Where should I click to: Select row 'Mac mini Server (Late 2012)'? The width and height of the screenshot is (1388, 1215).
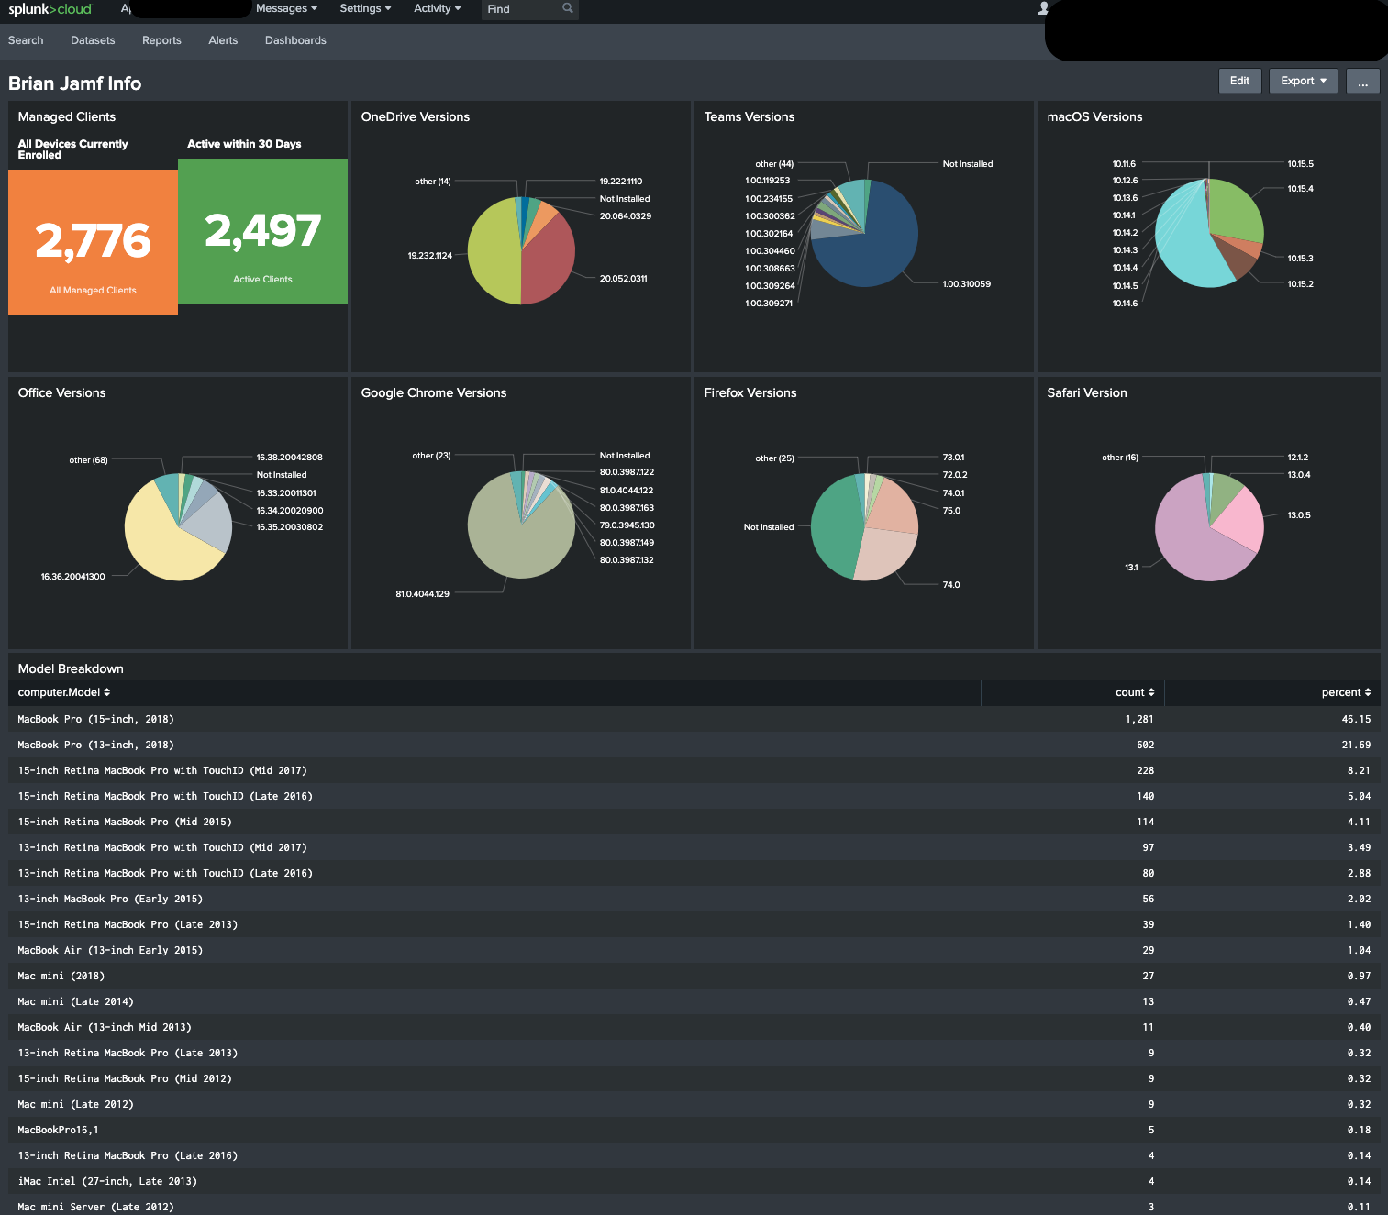click(694, 1205)
